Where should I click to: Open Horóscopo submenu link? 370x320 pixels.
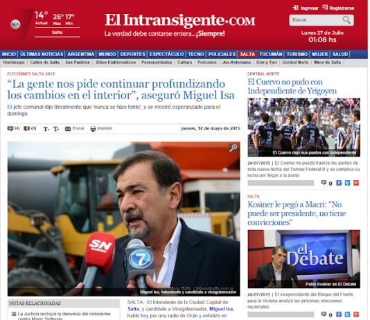pyautogui.click(x=13, y=62)
